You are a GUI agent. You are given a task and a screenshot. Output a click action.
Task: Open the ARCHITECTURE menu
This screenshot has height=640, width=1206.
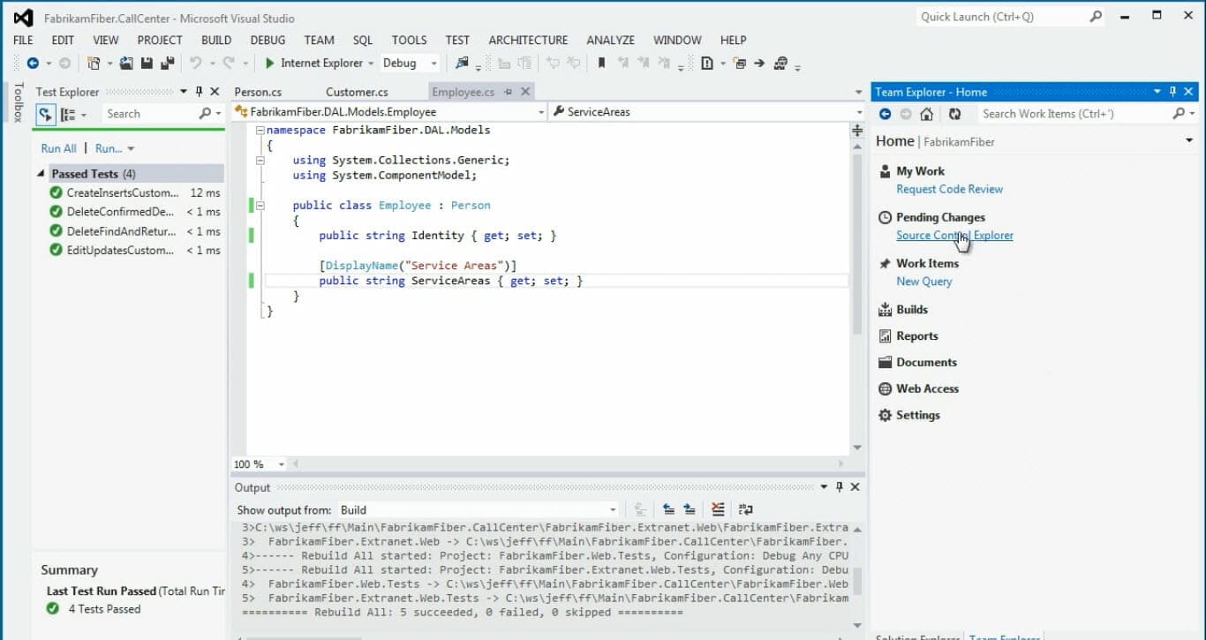(528, 40)
